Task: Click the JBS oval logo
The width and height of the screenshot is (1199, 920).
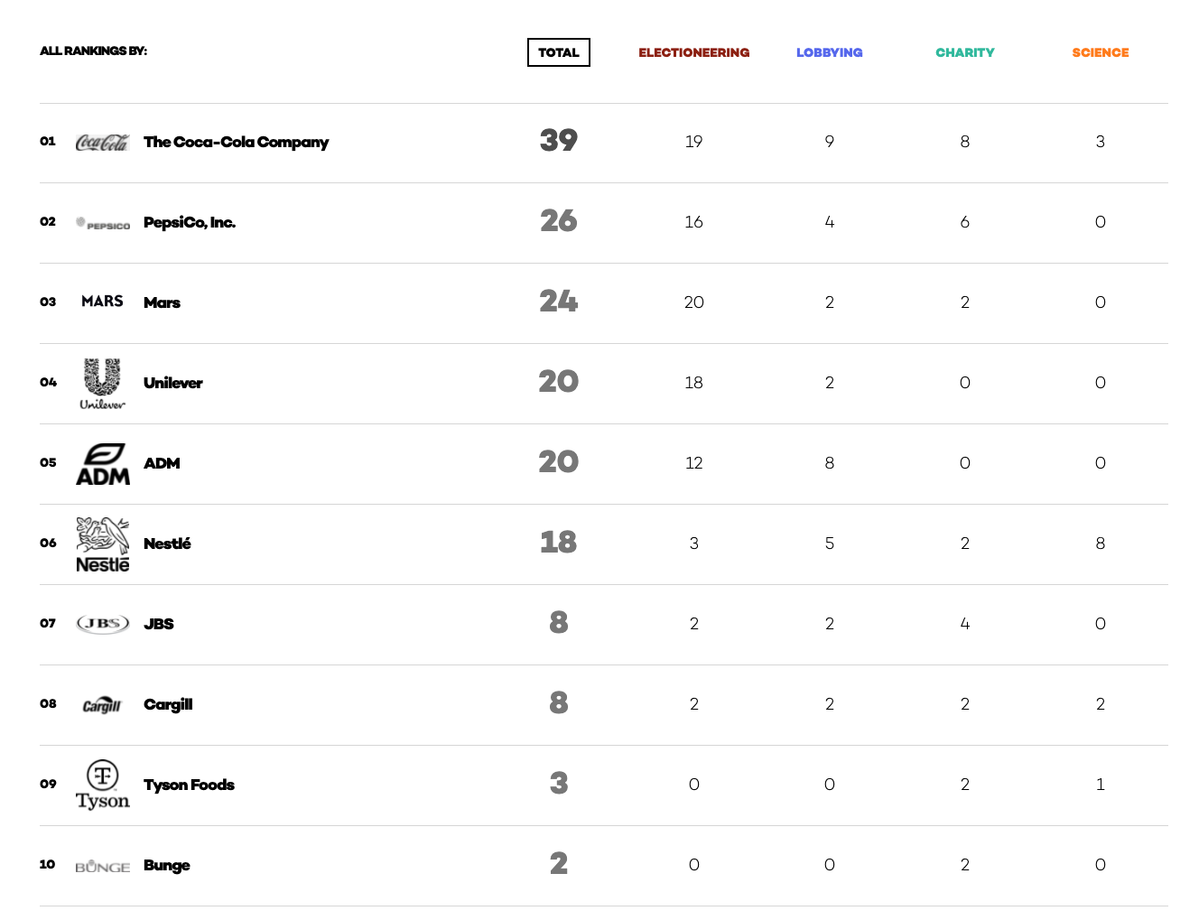Action: [102, 624]
